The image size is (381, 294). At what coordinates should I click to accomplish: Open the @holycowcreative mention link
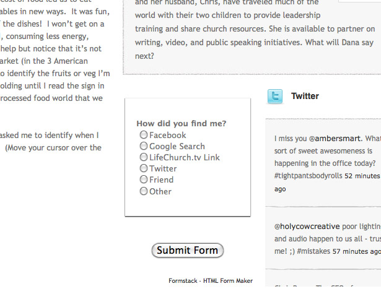[x=307, y=227]
